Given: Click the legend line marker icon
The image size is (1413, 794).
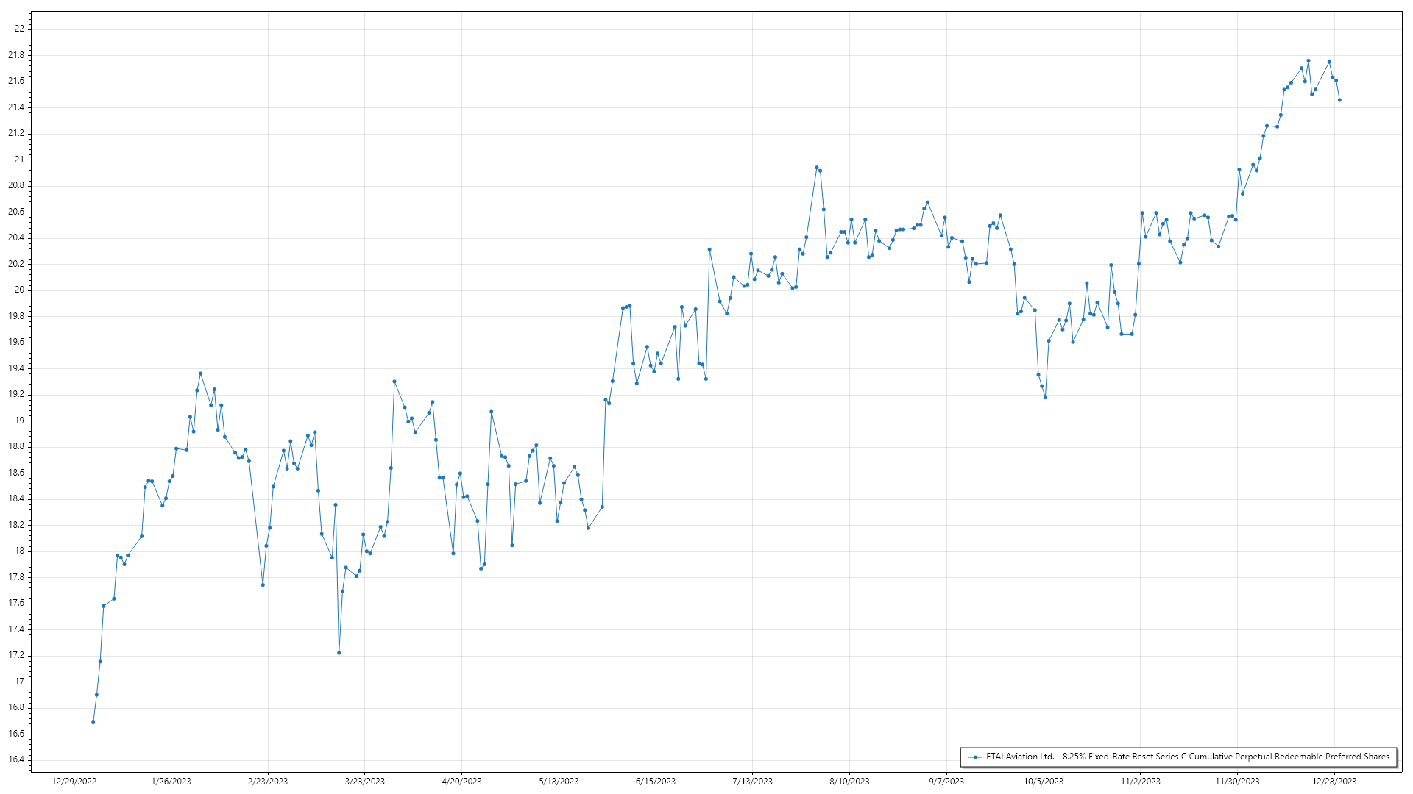Looking at the screenshot, I should click(976, 757).
